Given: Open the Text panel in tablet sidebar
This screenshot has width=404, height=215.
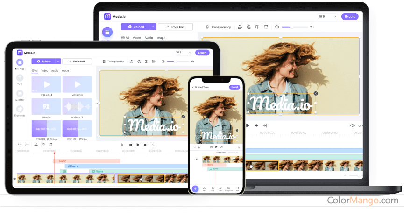Looking at the screenshot, I should [x=20, y=78].
